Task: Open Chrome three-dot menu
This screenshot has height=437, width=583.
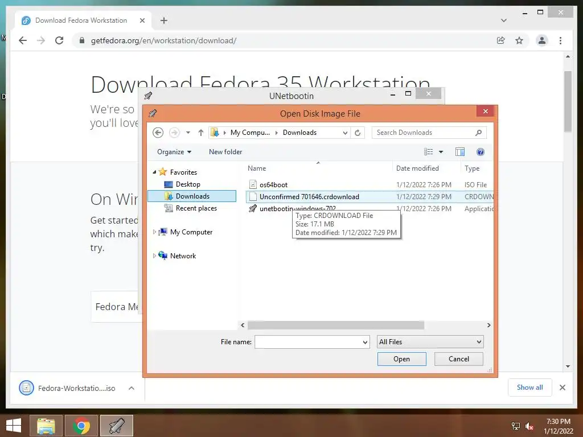Action: 560,40
